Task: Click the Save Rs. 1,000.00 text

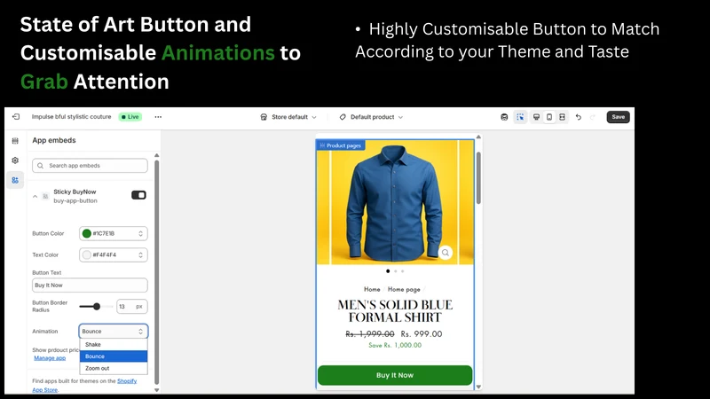Action: 395,345
